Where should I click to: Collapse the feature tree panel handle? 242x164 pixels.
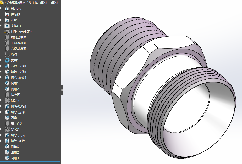(x=62, y=90)
